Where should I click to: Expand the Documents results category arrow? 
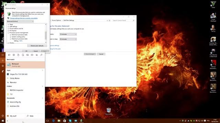click(43, 98)
